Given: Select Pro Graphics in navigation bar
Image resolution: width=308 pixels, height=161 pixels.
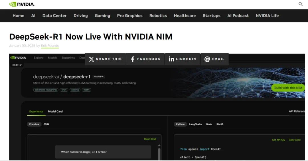Looking at the screenshot, I should pos(130,16).
